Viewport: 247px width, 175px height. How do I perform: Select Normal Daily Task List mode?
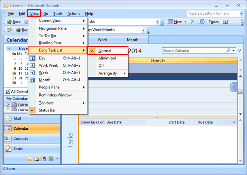click(x=108, y=51)
